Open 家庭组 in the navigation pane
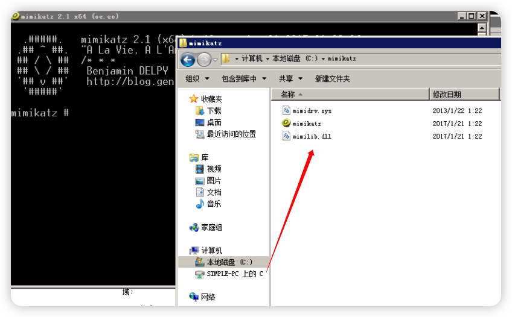 tap(211, 227)
